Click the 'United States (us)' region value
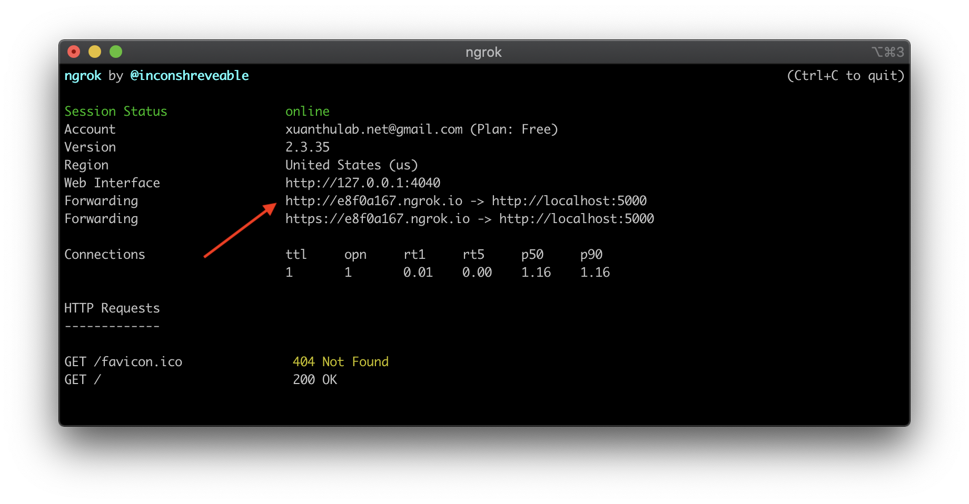 click(352, 165)
